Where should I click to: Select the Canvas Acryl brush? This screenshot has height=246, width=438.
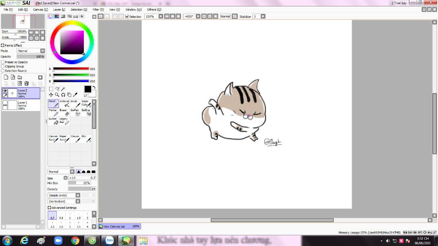tap(53, 138)
